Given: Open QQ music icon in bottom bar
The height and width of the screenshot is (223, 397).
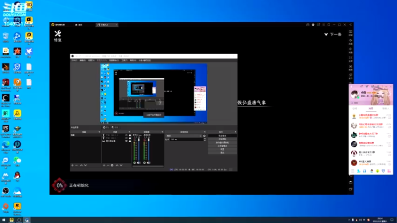Looking at the screenshot, I should pos(365,171).
